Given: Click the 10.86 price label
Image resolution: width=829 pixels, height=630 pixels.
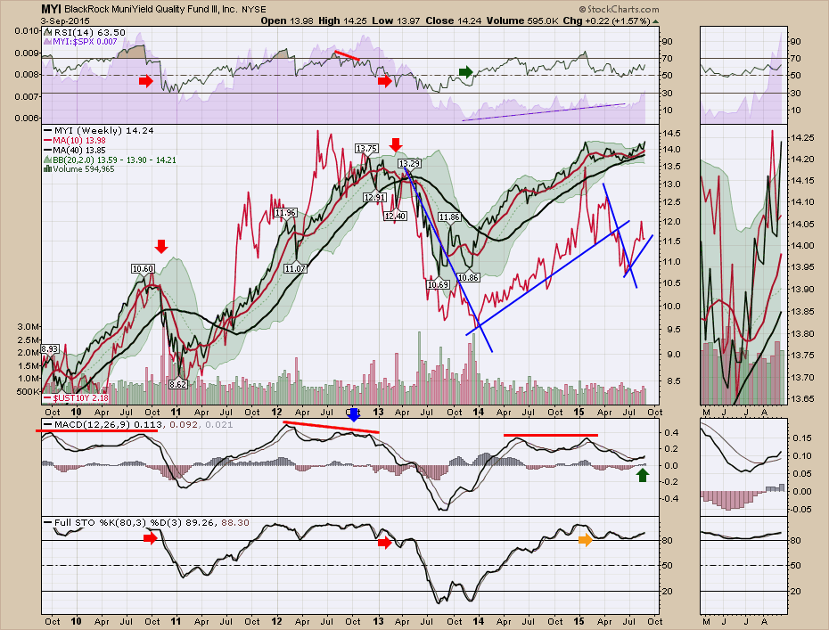Looking at the screenshot, I should click(468, 277).
